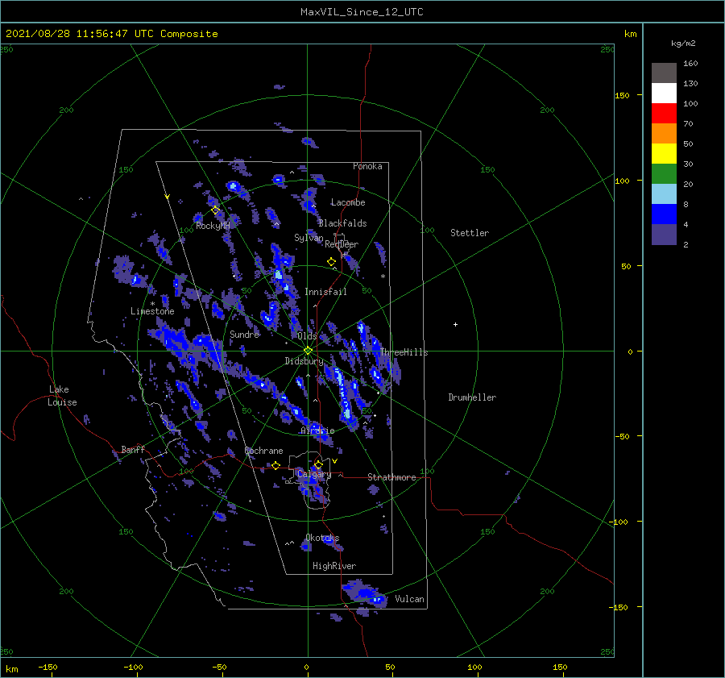Image resolution: width=725 pixels, height=678 pixels.
Task: Click the yellow diamond marker above Calgary label
Action: pyautogui.click(x=318, y=464)
